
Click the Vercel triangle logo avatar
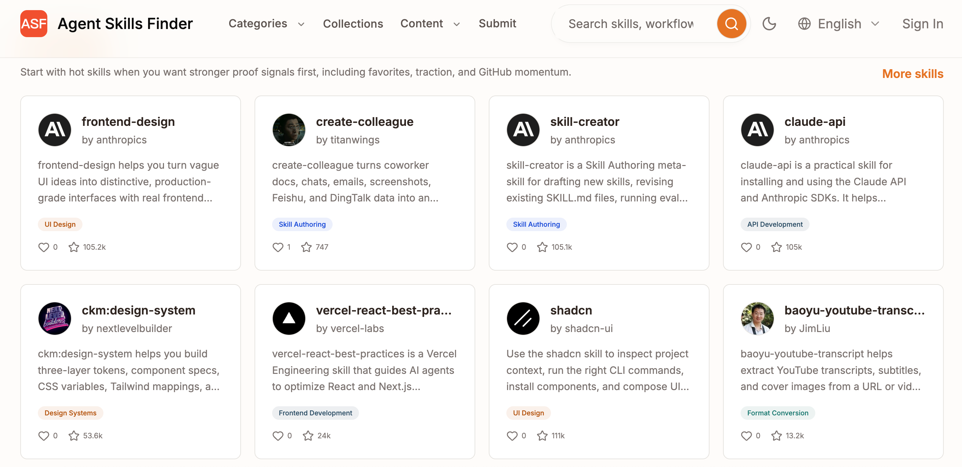(x=289, y=319)
